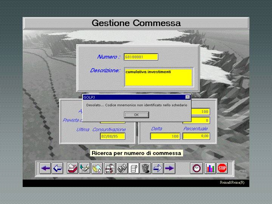Click the trash can icon
This screenshot has height=204, width=272.
[x=145, y=168]
